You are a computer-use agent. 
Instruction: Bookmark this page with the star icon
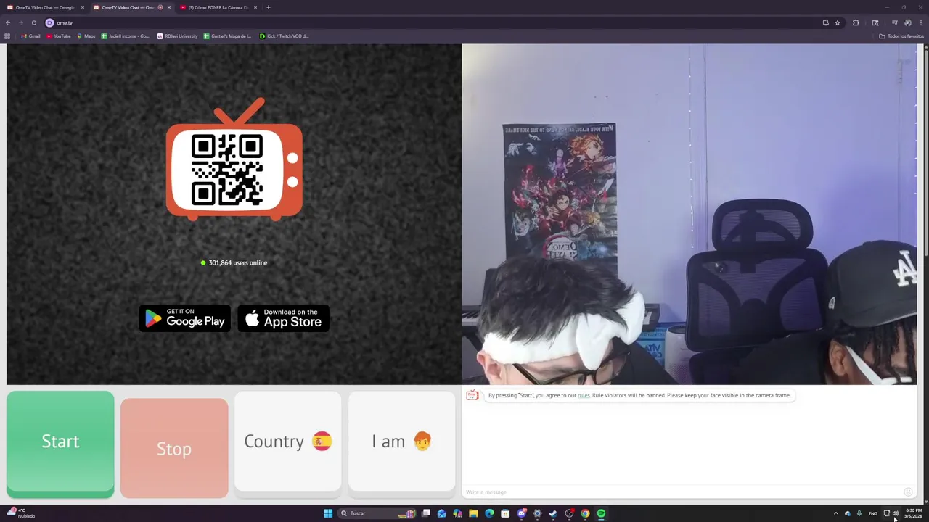[x=838, y=22]
